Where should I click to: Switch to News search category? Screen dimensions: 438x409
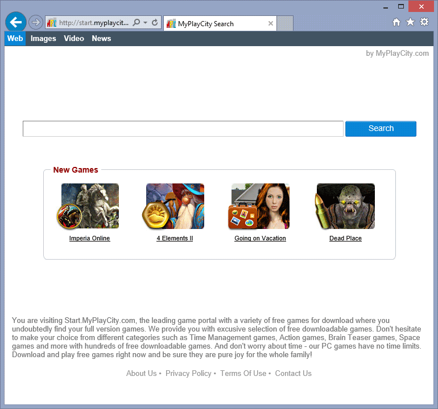point(101,39)
